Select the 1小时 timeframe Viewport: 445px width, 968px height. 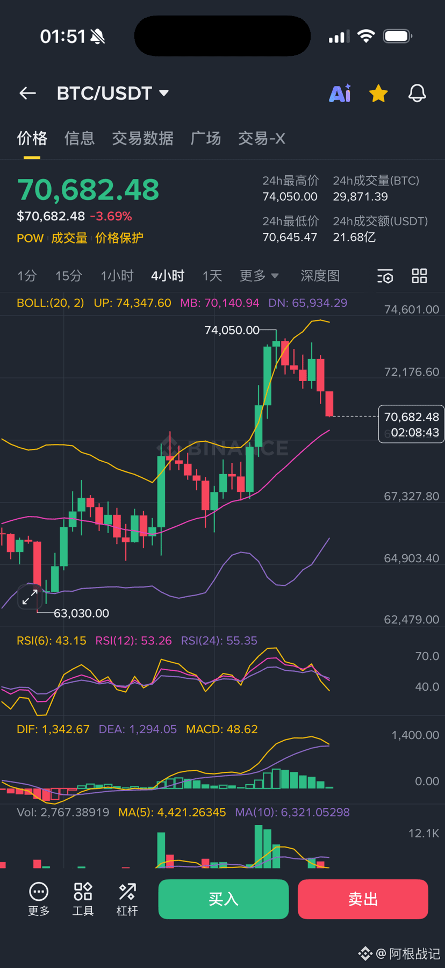[117, 276]
